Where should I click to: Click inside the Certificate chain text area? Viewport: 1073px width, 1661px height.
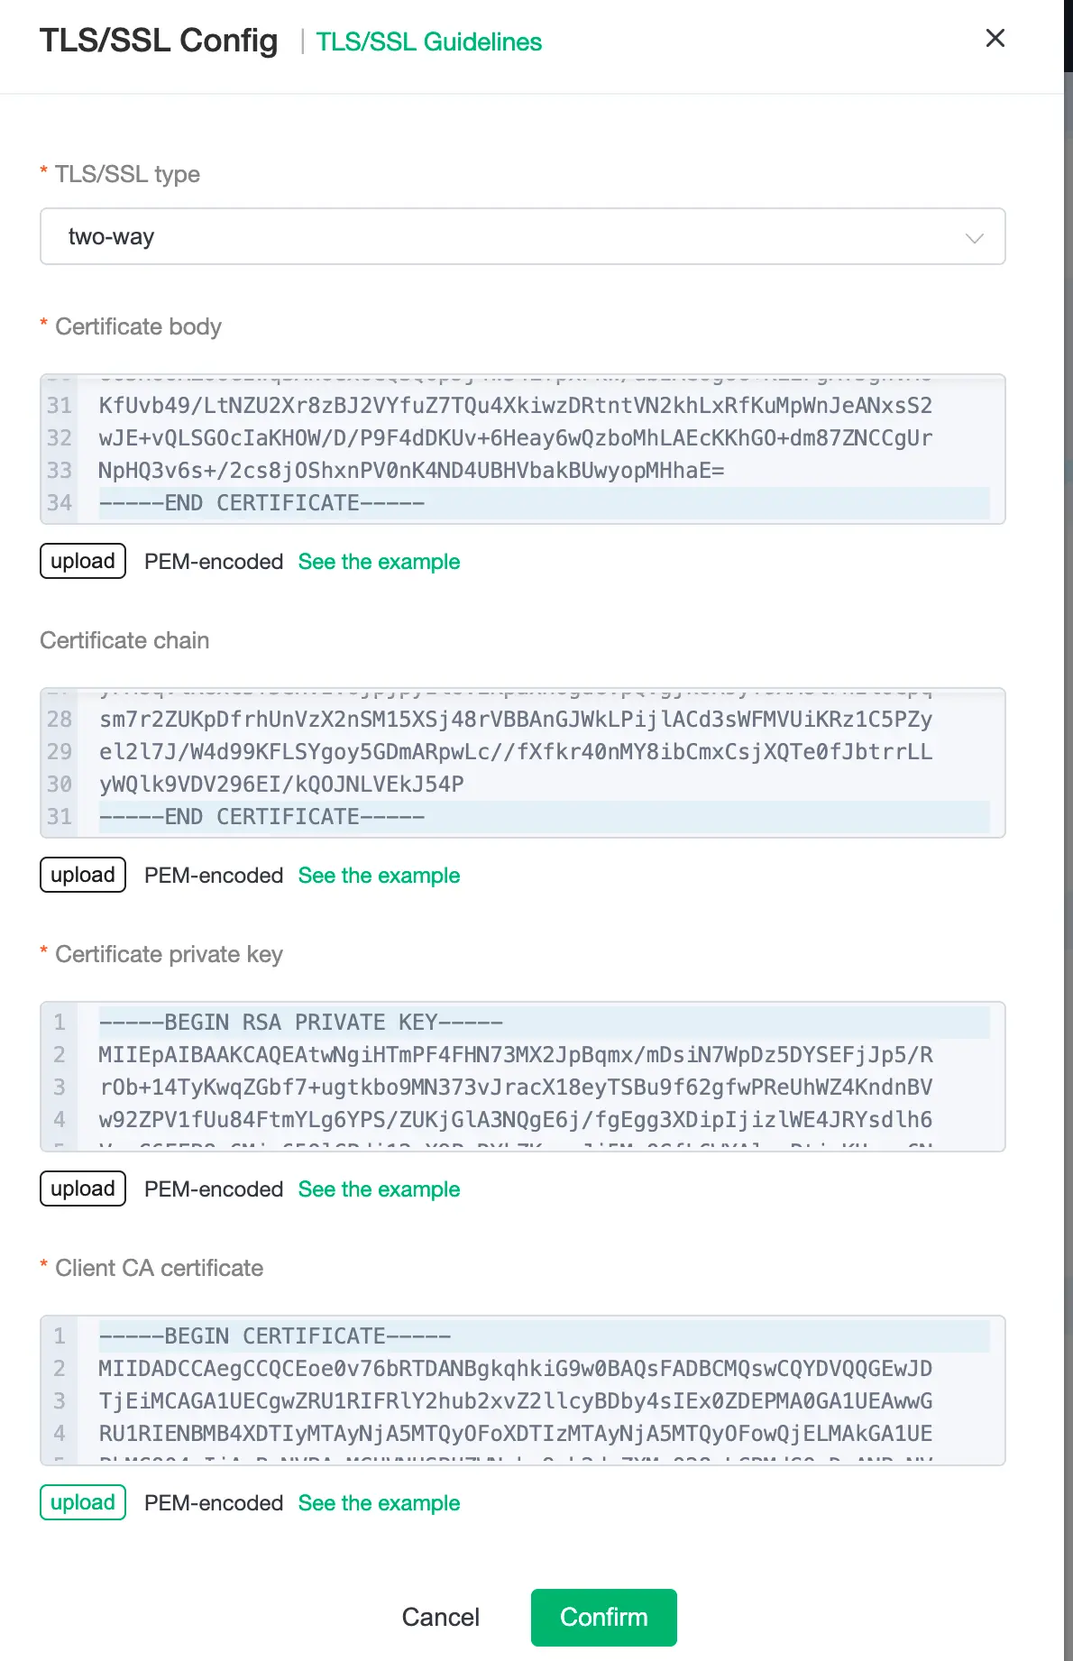click(523, 757)
